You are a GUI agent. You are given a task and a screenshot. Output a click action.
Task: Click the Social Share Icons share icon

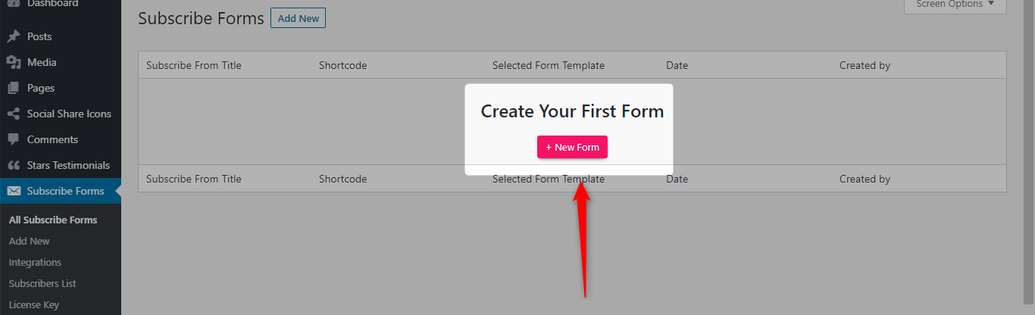tap(14, 114)
